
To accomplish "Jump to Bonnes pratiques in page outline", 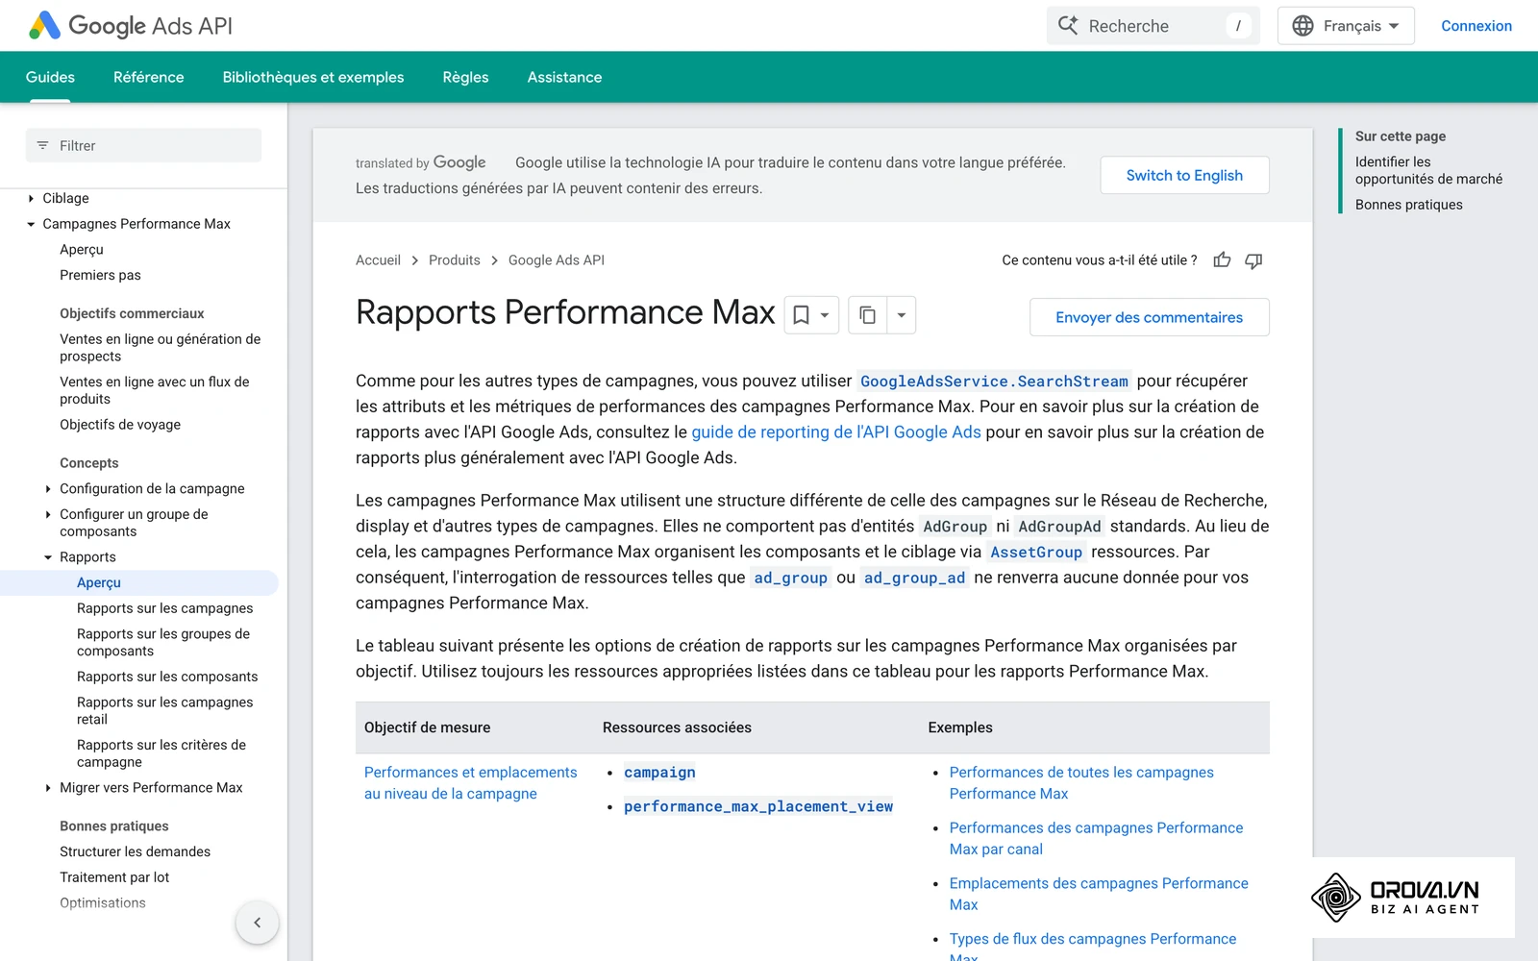I will pos(1409,205).
